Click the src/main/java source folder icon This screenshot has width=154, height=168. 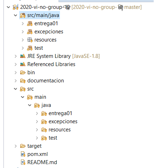point(23,15)
